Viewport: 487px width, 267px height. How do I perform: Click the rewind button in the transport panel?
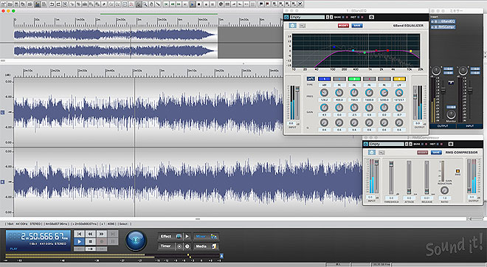coord(90,234)
